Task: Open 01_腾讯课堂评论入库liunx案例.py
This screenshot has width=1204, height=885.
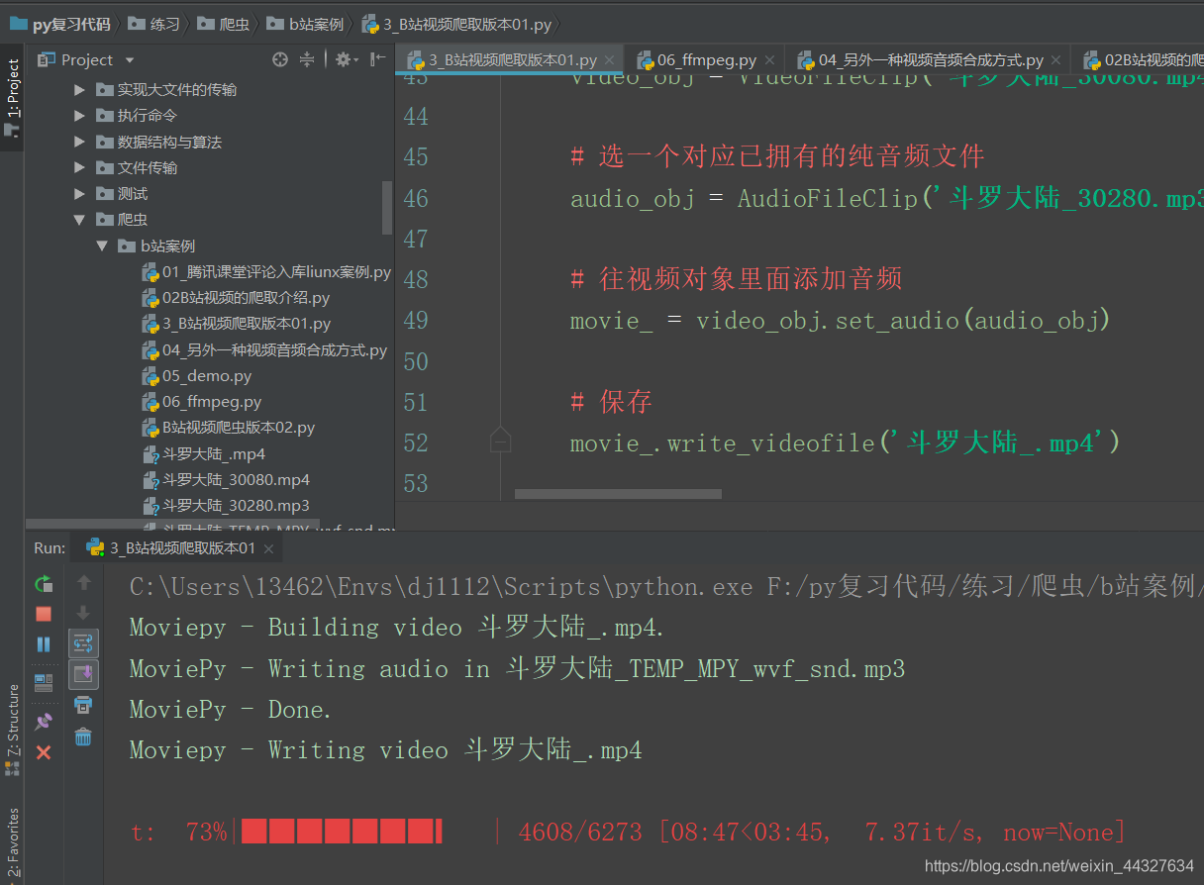Action: click(266, 271)
